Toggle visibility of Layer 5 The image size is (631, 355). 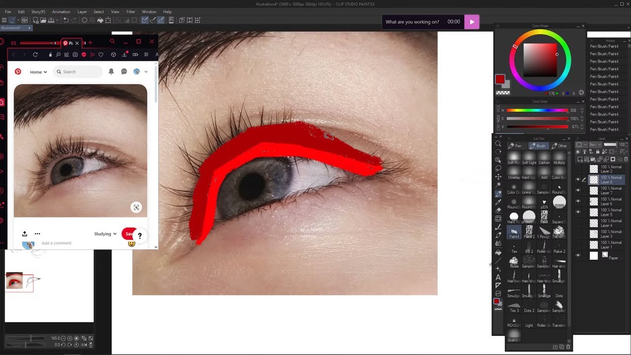point(578,213)
